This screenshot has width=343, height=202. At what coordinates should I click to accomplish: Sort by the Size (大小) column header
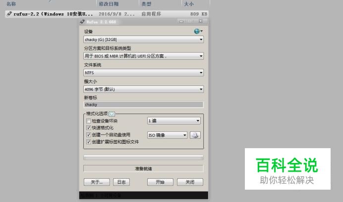[189, 4]
